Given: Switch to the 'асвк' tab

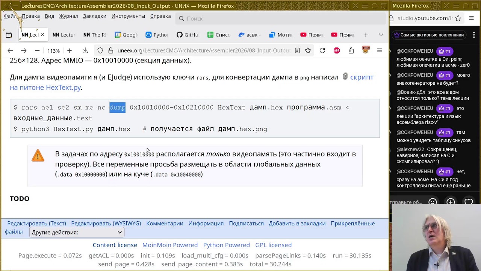Looking at the screenshot, I should coord(250,35).
